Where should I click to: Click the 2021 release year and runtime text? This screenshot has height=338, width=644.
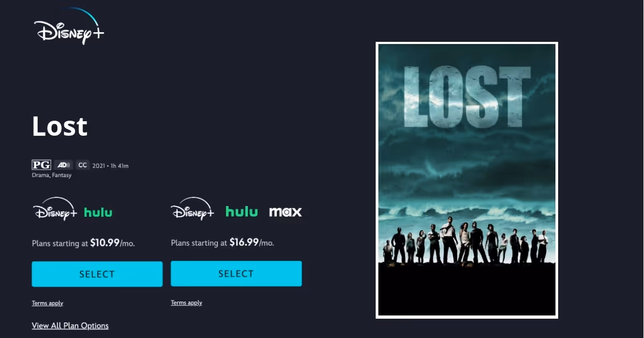click(x=111, y=166)
